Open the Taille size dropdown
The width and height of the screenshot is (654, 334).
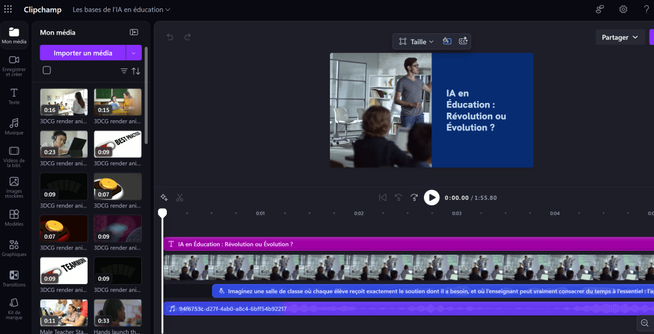(416, 42)
